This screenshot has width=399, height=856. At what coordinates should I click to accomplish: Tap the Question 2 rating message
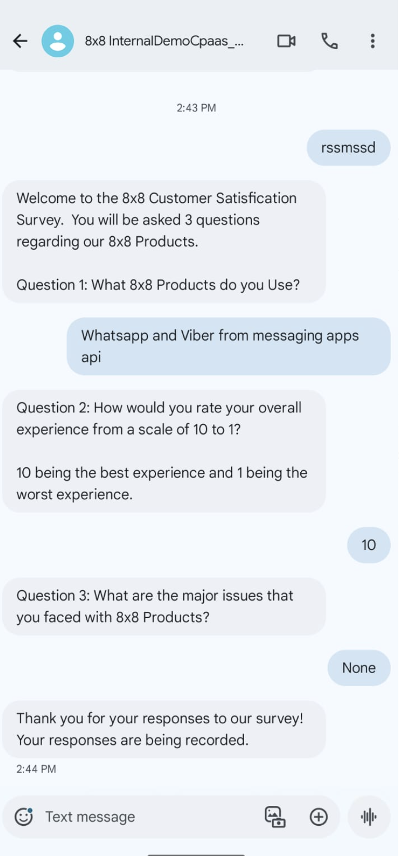[164, 451]
